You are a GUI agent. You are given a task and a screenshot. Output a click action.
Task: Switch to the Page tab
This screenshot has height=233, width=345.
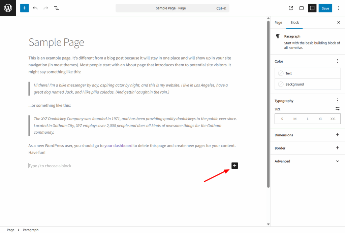point(278,23)
